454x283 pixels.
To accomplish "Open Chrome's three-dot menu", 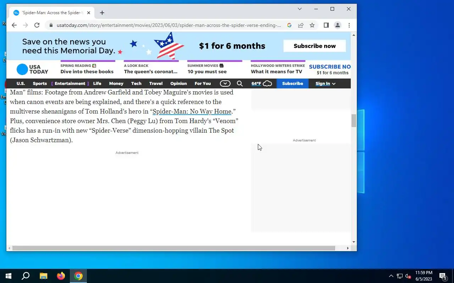I will [x=349, y=25].
